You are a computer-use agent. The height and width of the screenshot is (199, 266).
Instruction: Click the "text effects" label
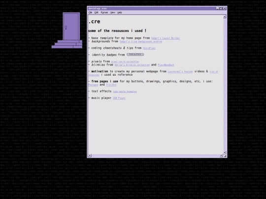[101, 91]
